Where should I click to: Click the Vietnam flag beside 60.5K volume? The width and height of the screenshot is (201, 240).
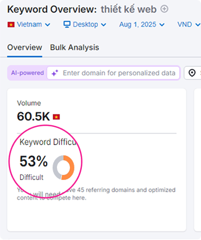(x=56, y=117)
